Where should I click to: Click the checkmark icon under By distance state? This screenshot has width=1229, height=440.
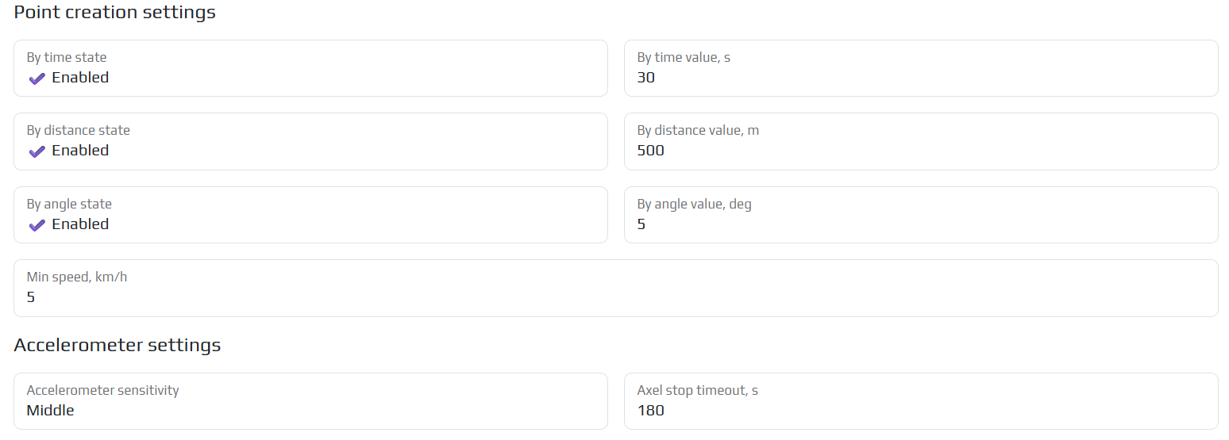coord(37,151)
